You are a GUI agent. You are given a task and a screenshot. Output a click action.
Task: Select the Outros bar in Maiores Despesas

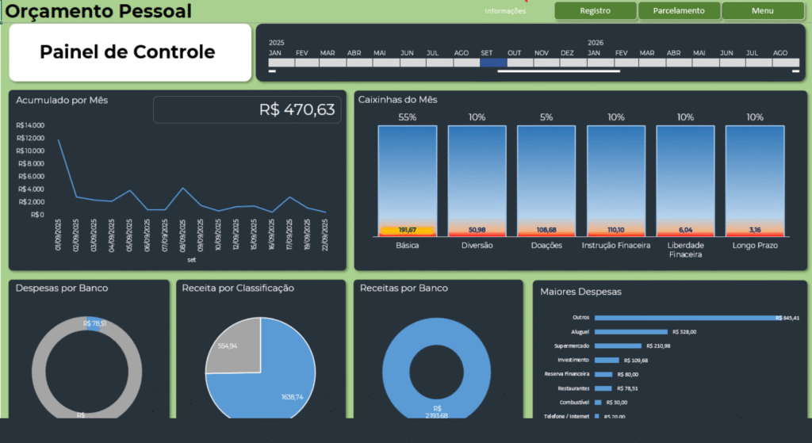[686, 318]
